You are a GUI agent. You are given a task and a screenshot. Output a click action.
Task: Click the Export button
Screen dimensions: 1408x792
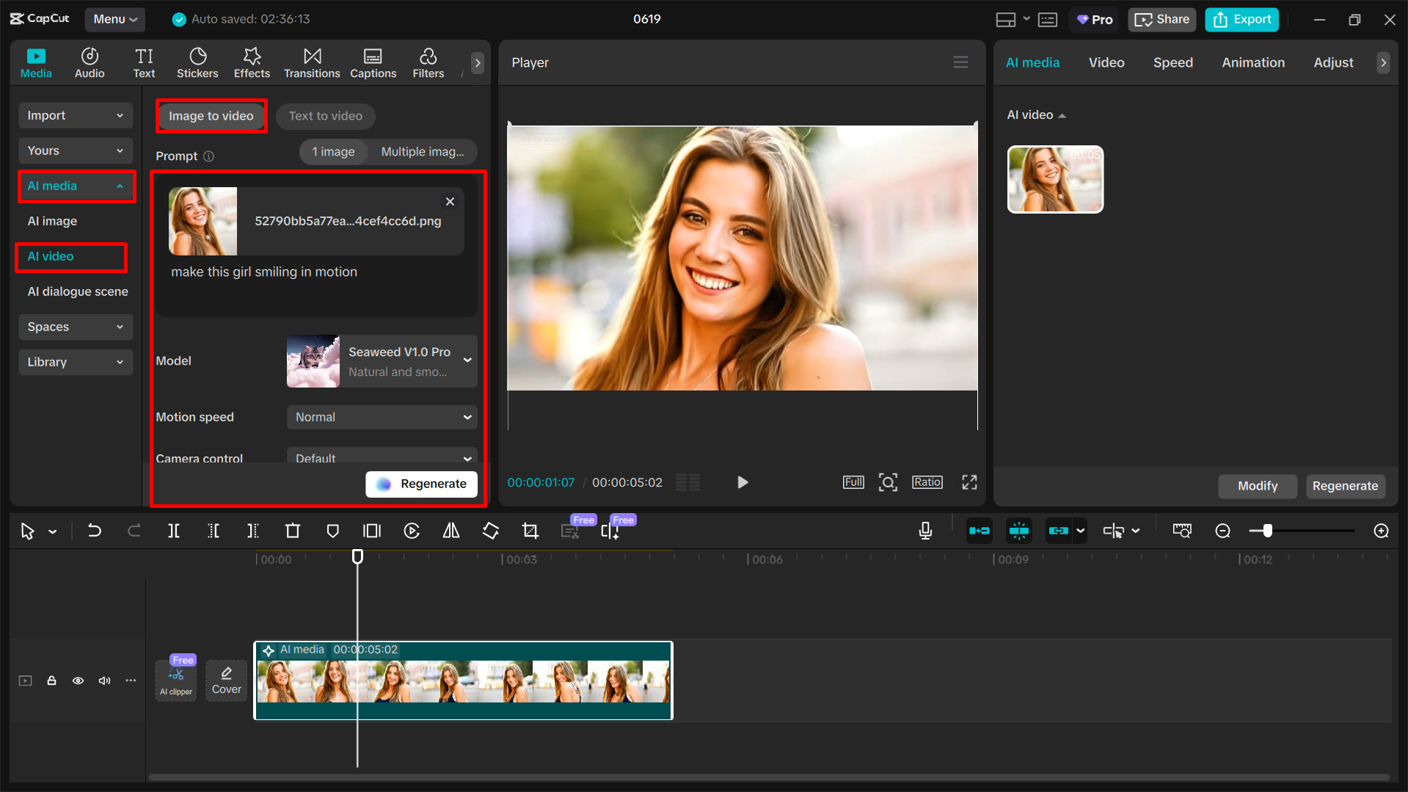click(x=1241, y=20)
